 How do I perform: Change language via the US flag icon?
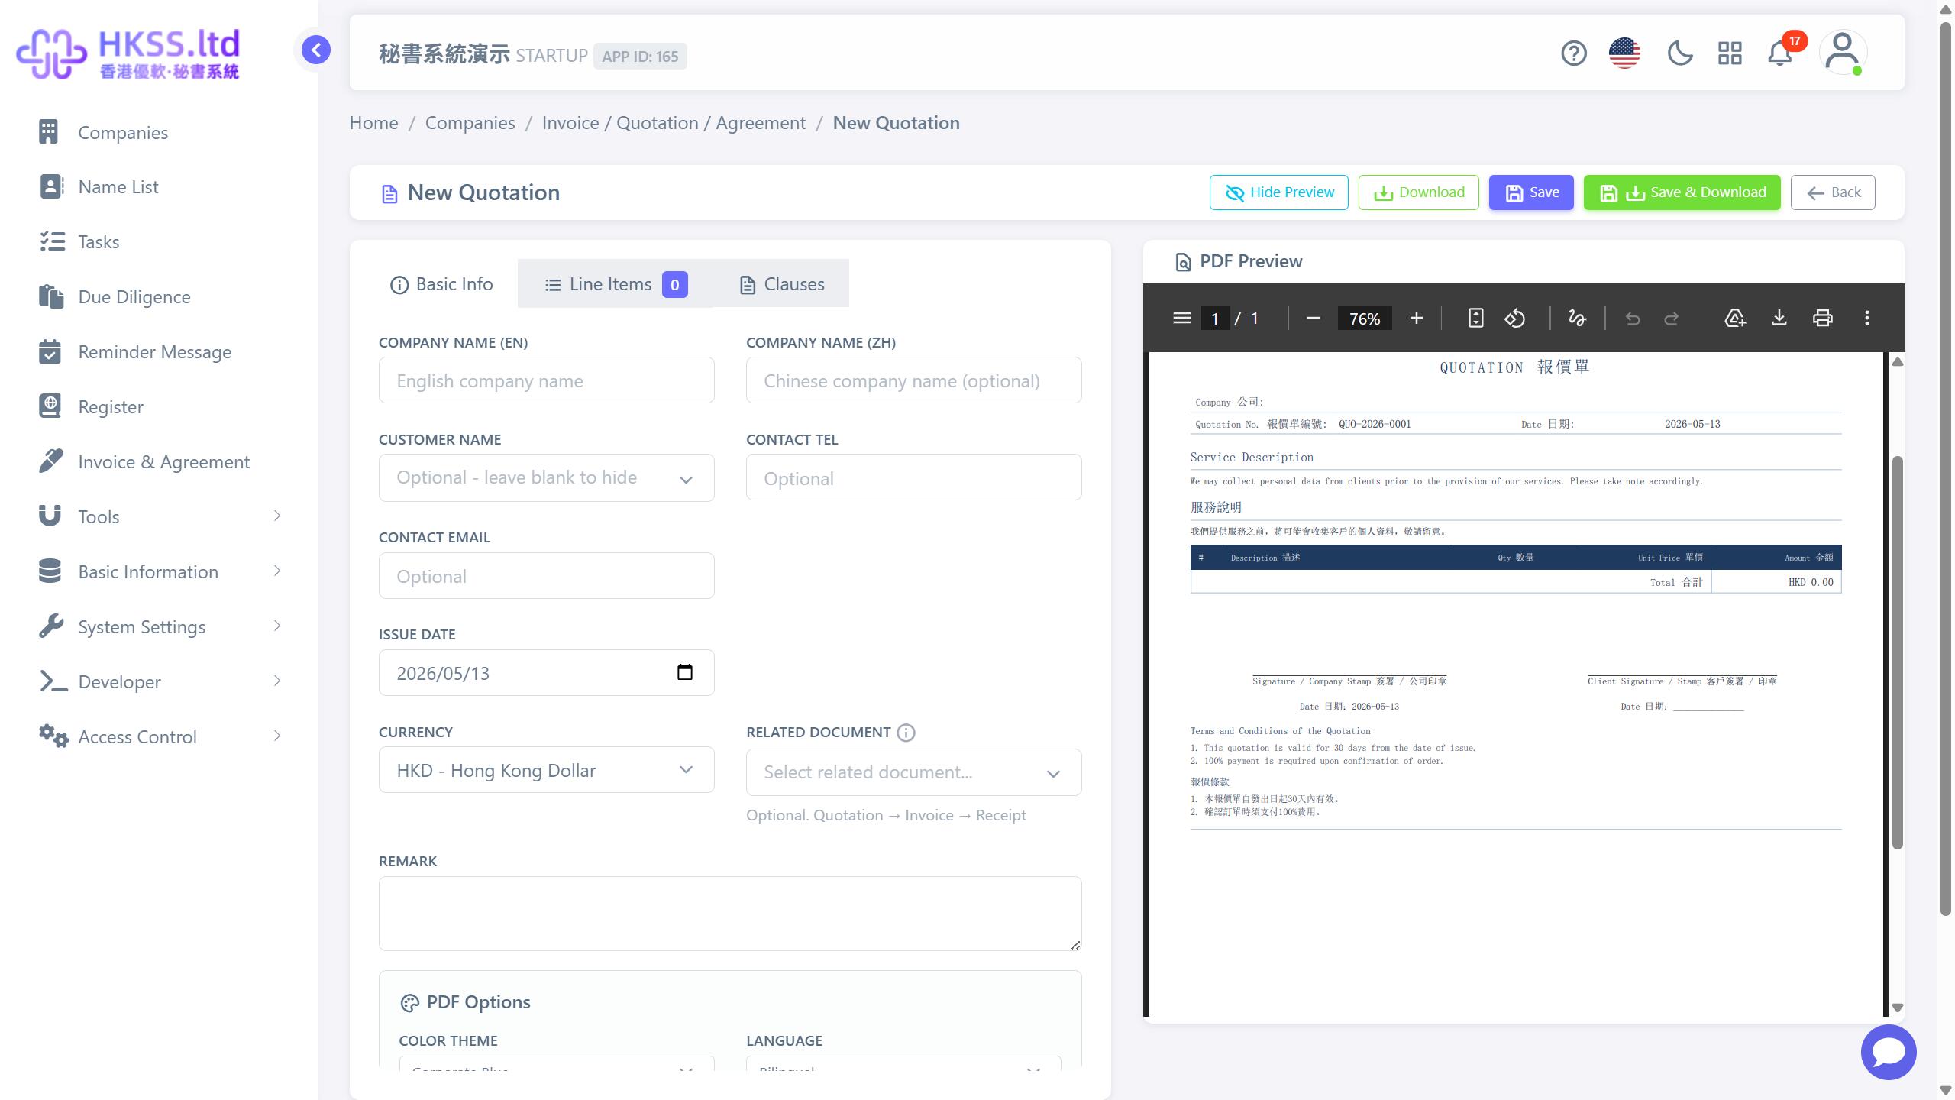pyautogui.click(x=1624, y=53)
